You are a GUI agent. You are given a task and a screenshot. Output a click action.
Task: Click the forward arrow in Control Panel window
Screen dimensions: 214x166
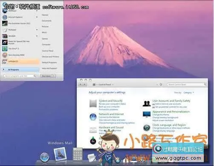tap(84, 84)
